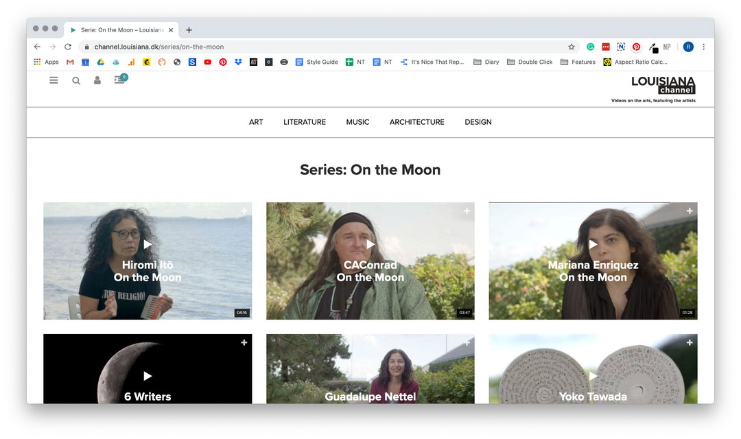The image size is (741, 439).
Task: Open the DESIGN category
Action: [x=478, y=122]
